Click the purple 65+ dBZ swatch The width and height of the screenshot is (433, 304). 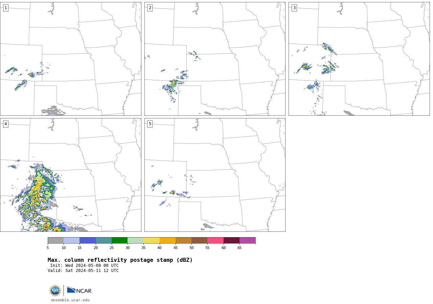click(247, 241)
